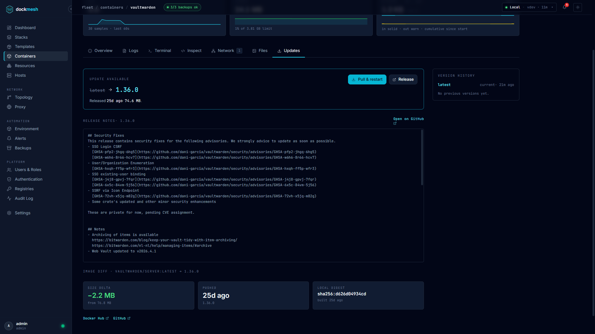This screenshot has height=334, width=595.
Task: Open the Registries key item
Action: 9,189
